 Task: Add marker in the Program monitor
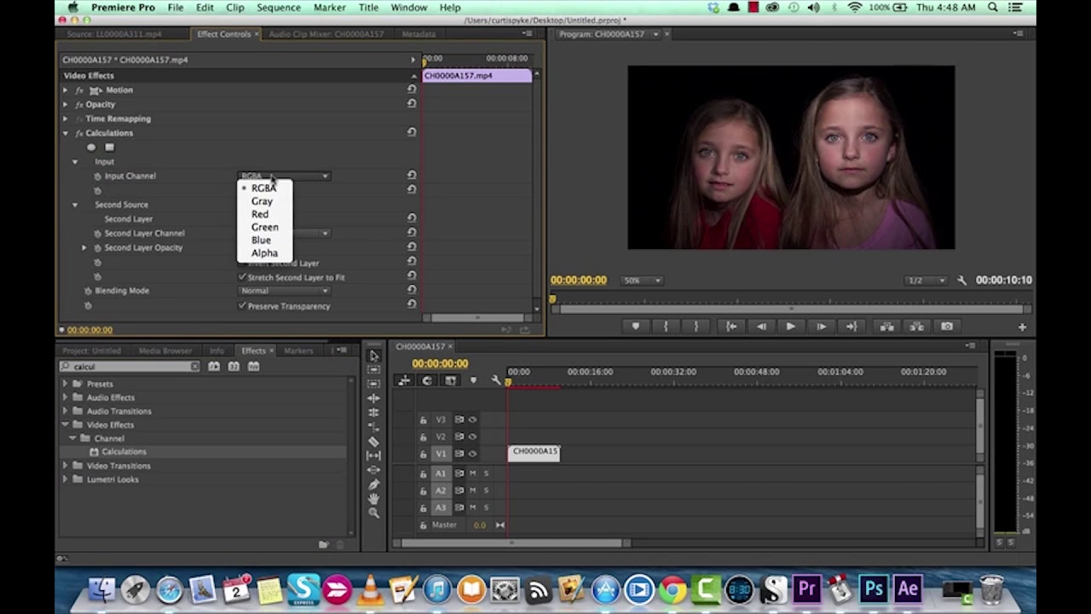[635, 327]
